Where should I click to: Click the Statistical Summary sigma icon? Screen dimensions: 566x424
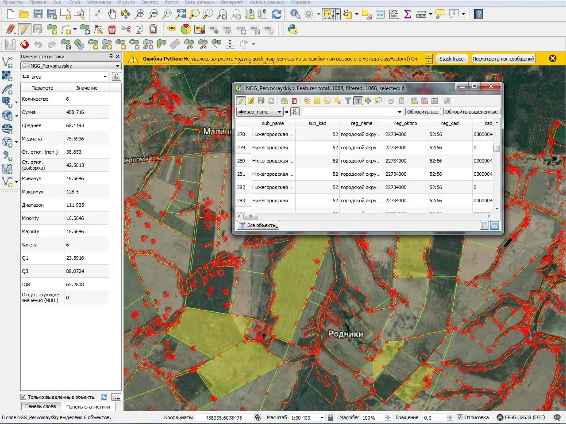[408, 14]
